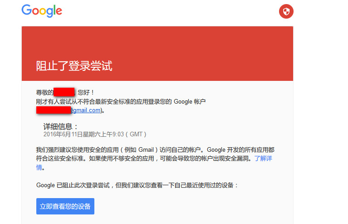
Task: Click the Google logo
Action: [x=42, y=10]
